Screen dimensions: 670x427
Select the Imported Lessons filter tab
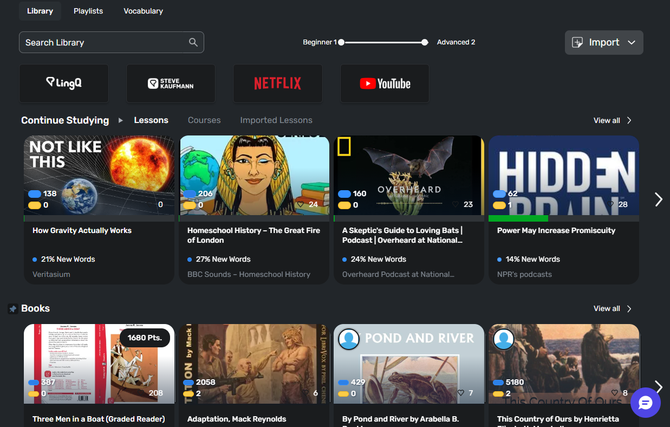point(276,120)
